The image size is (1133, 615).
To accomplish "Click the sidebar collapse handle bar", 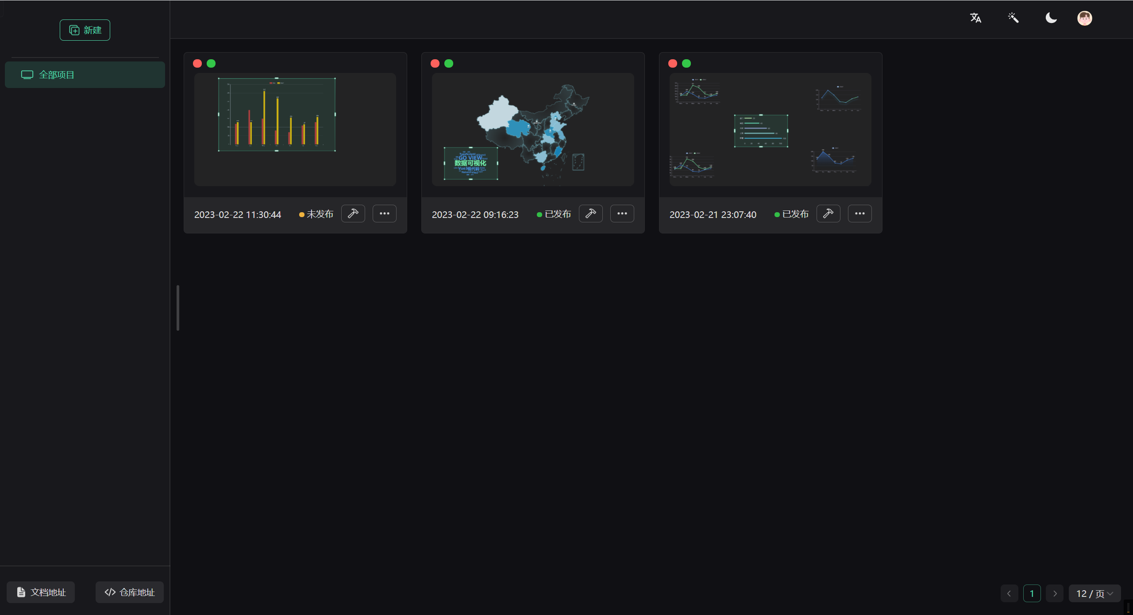I will coord(178,308).
